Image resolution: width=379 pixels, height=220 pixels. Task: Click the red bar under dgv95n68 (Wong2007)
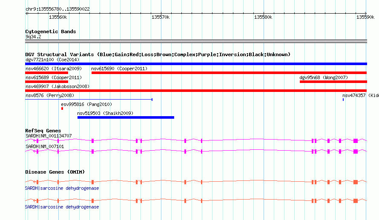[x=333, y=82]
